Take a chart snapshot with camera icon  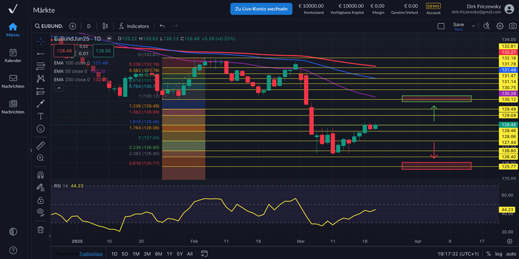click(513, 26)
